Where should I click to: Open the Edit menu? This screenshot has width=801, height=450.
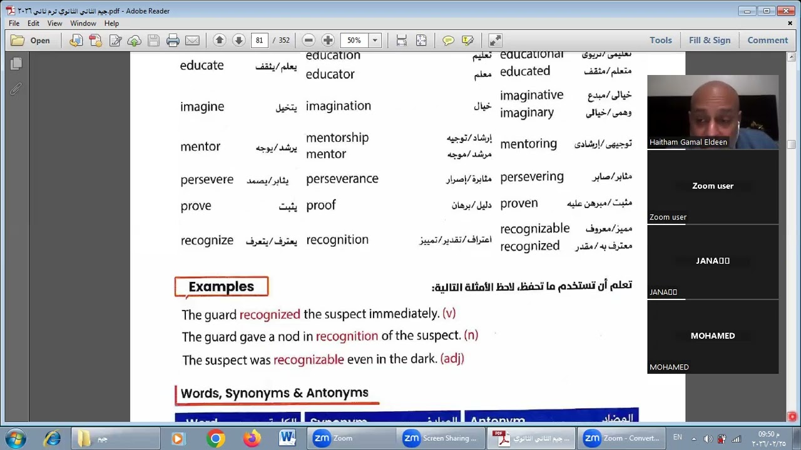coord(33,23)
